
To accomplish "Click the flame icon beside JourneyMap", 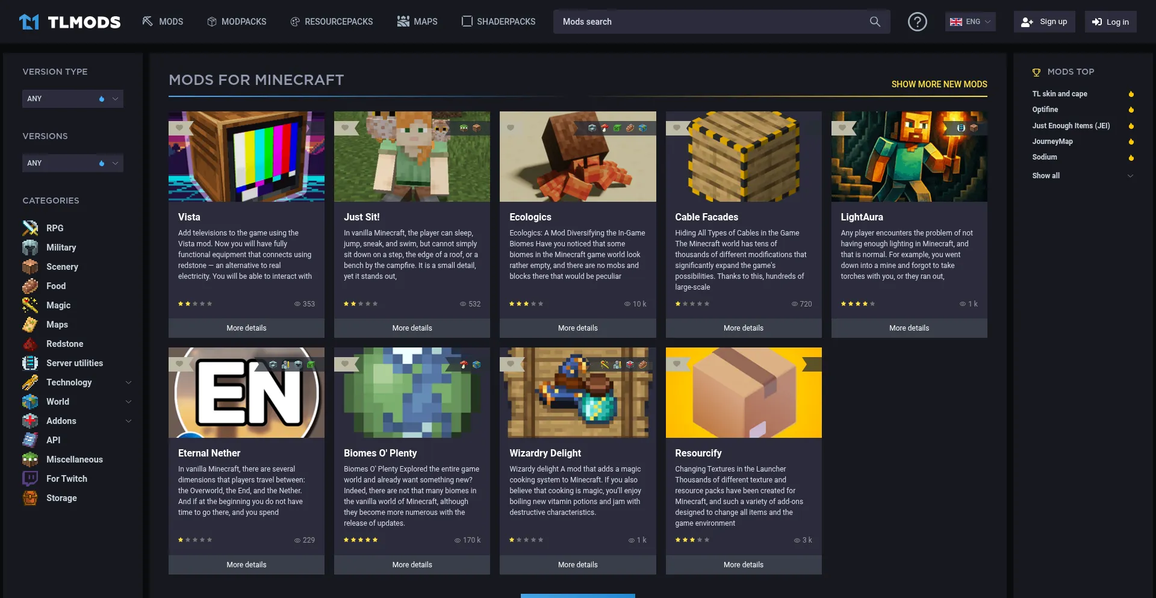I will [1131, 142].
